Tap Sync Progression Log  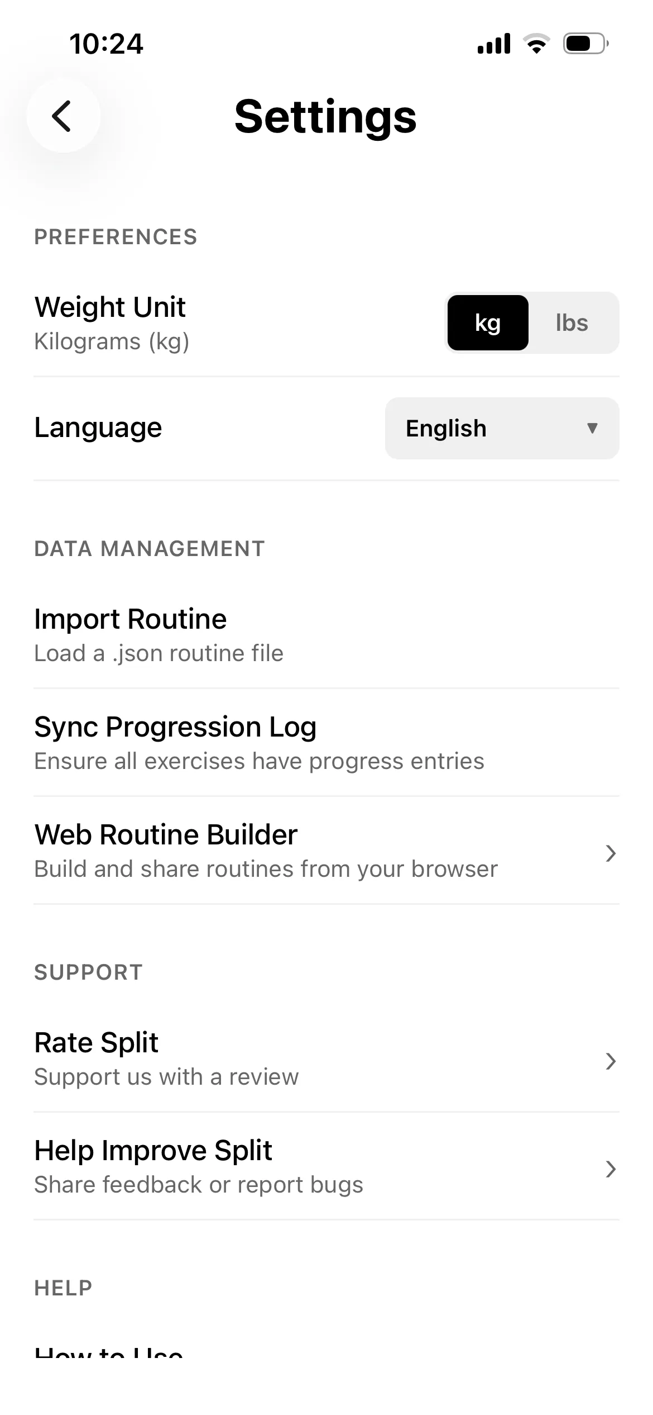point(326,743)
